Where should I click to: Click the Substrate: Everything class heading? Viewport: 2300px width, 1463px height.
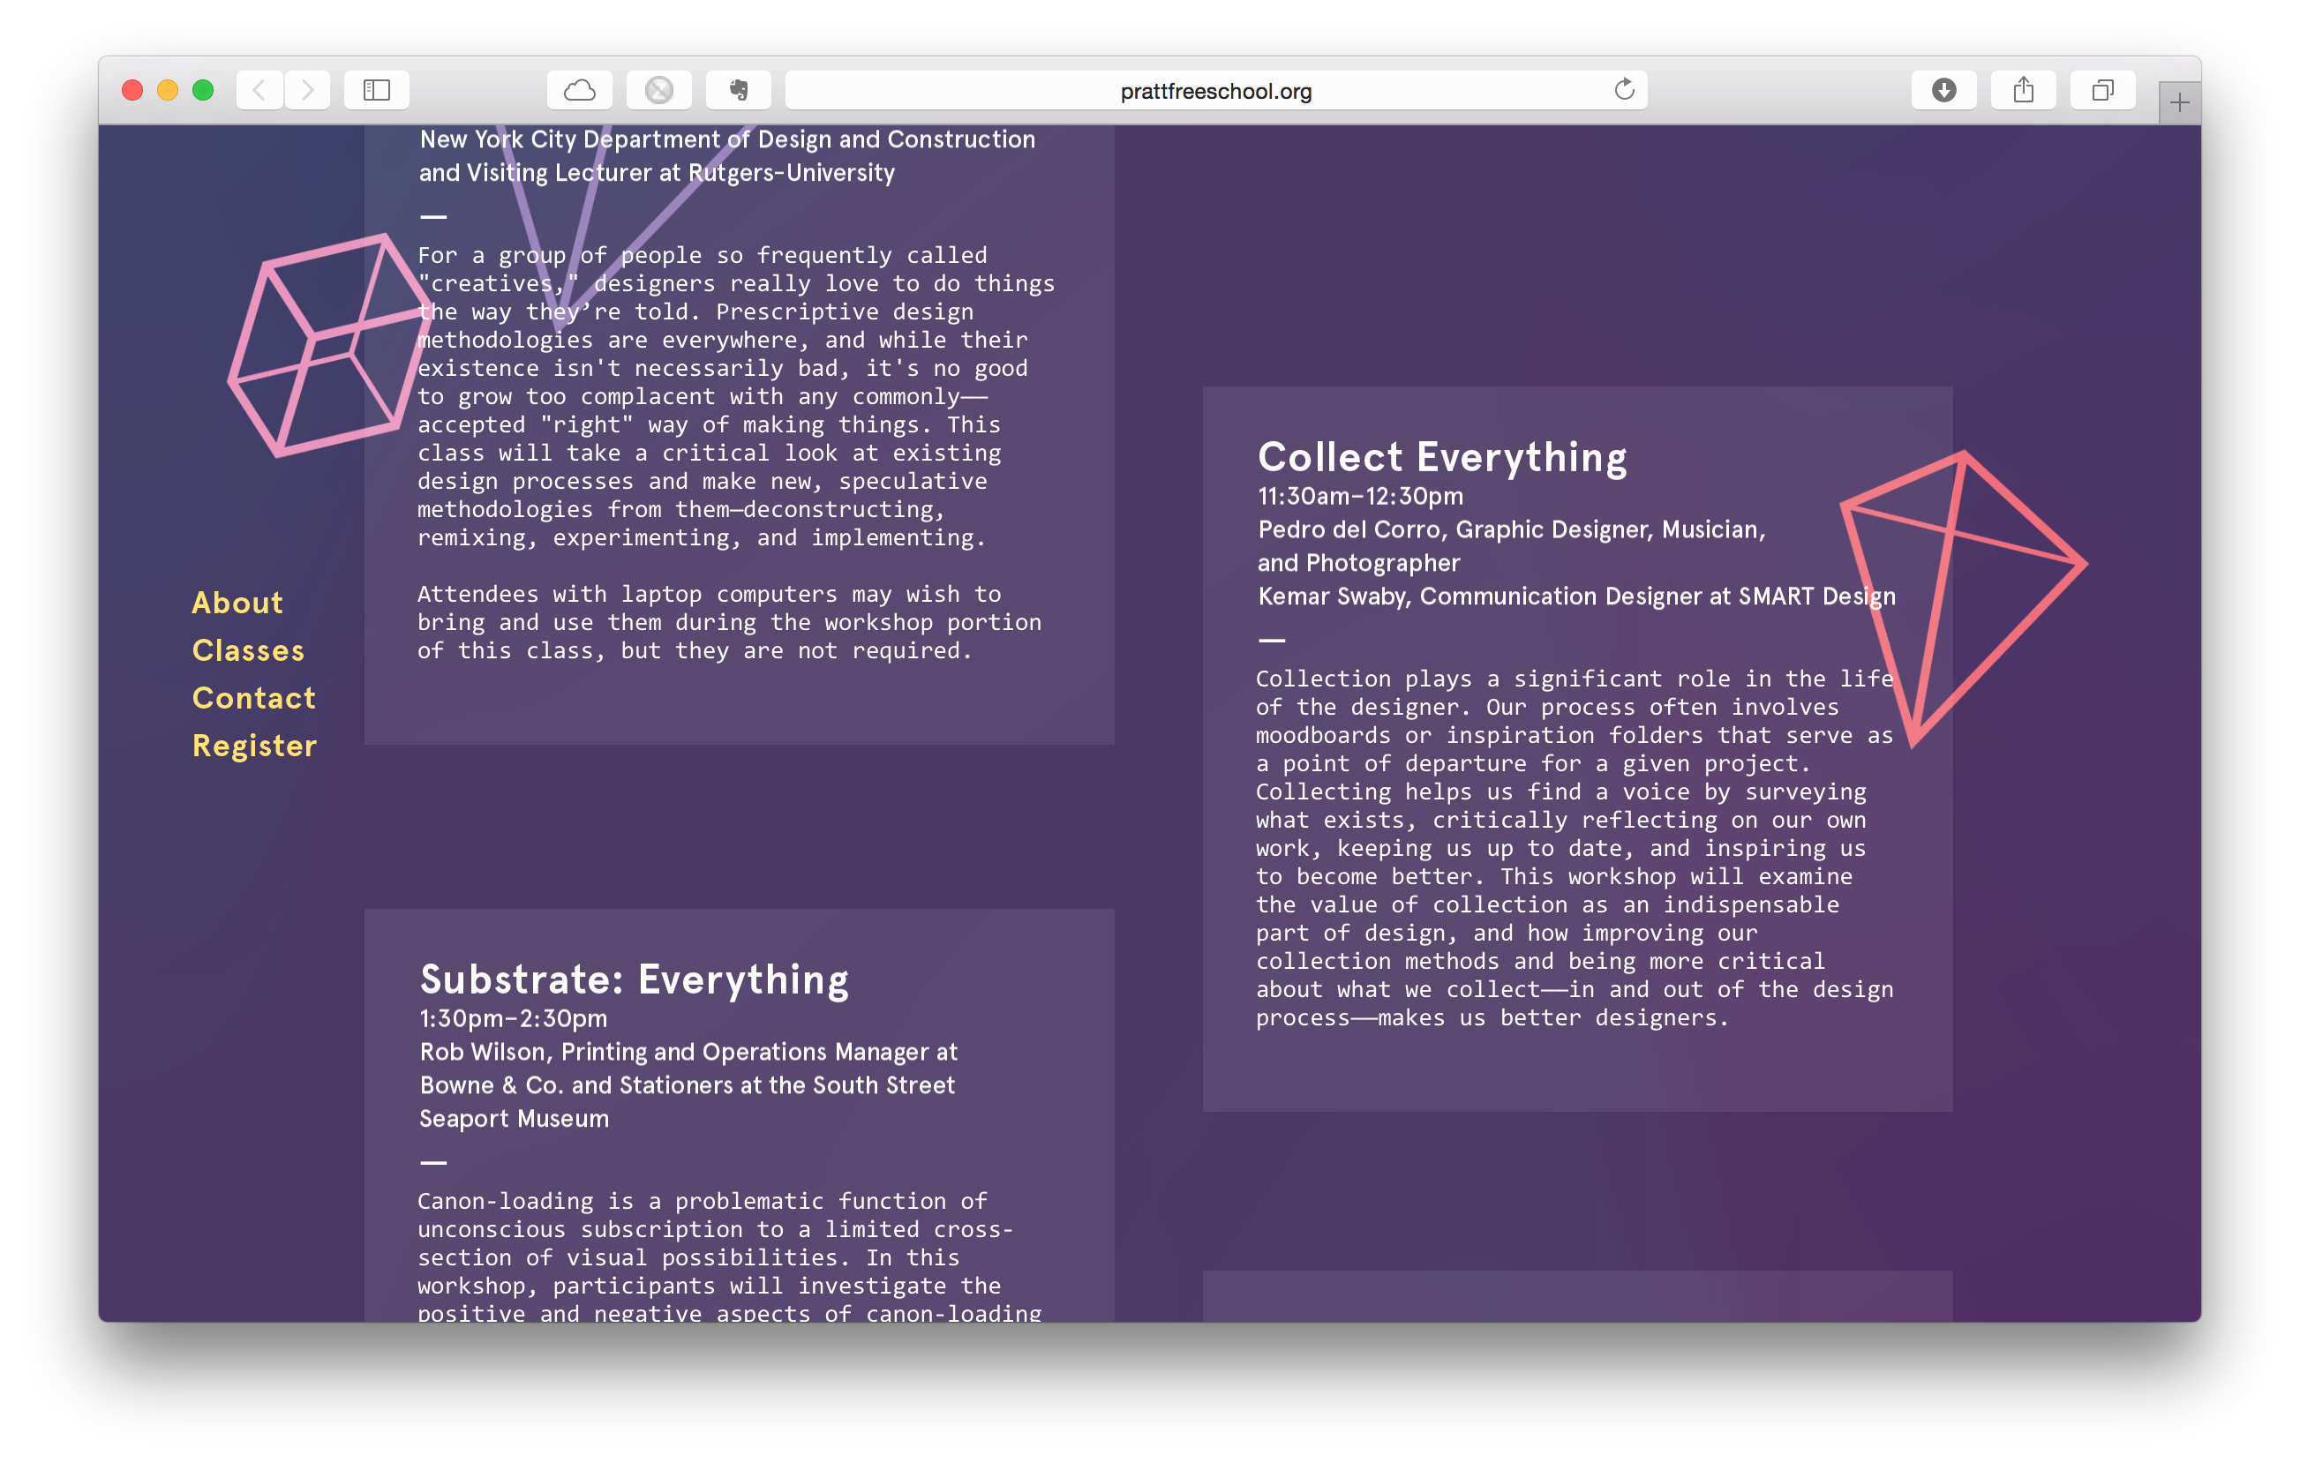click(x=635, y=979)
